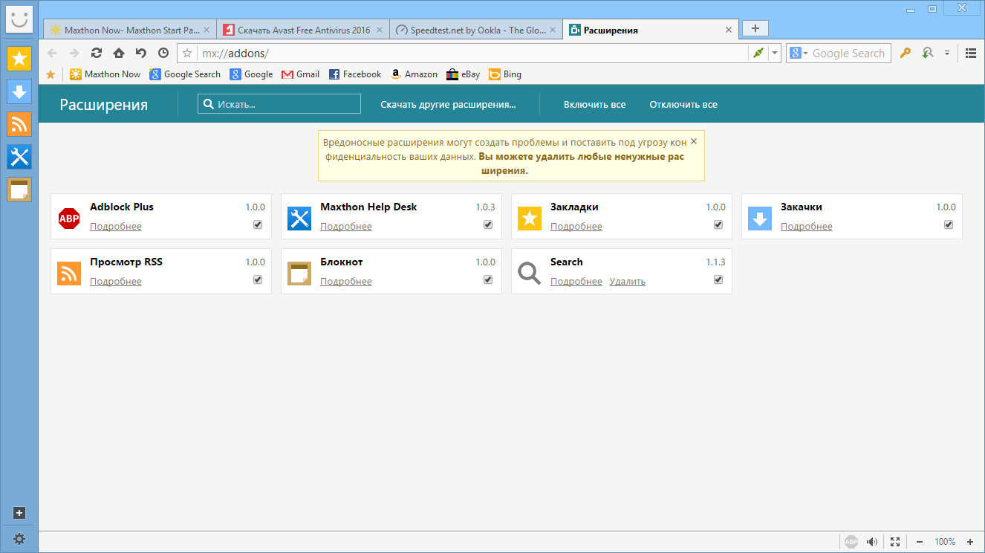Open the Maxthon Now bookmark
985x553 pixels.
[105, 74]
